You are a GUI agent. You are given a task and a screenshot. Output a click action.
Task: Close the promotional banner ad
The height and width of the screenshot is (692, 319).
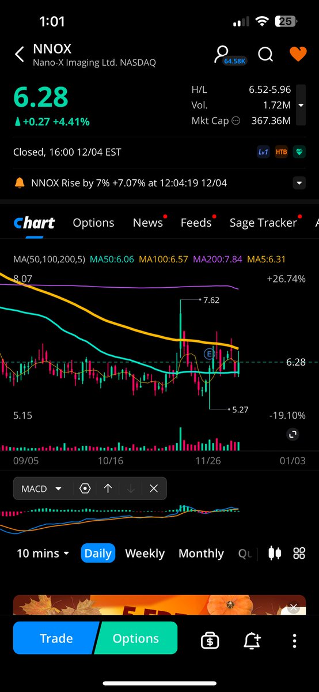point(294,608)
